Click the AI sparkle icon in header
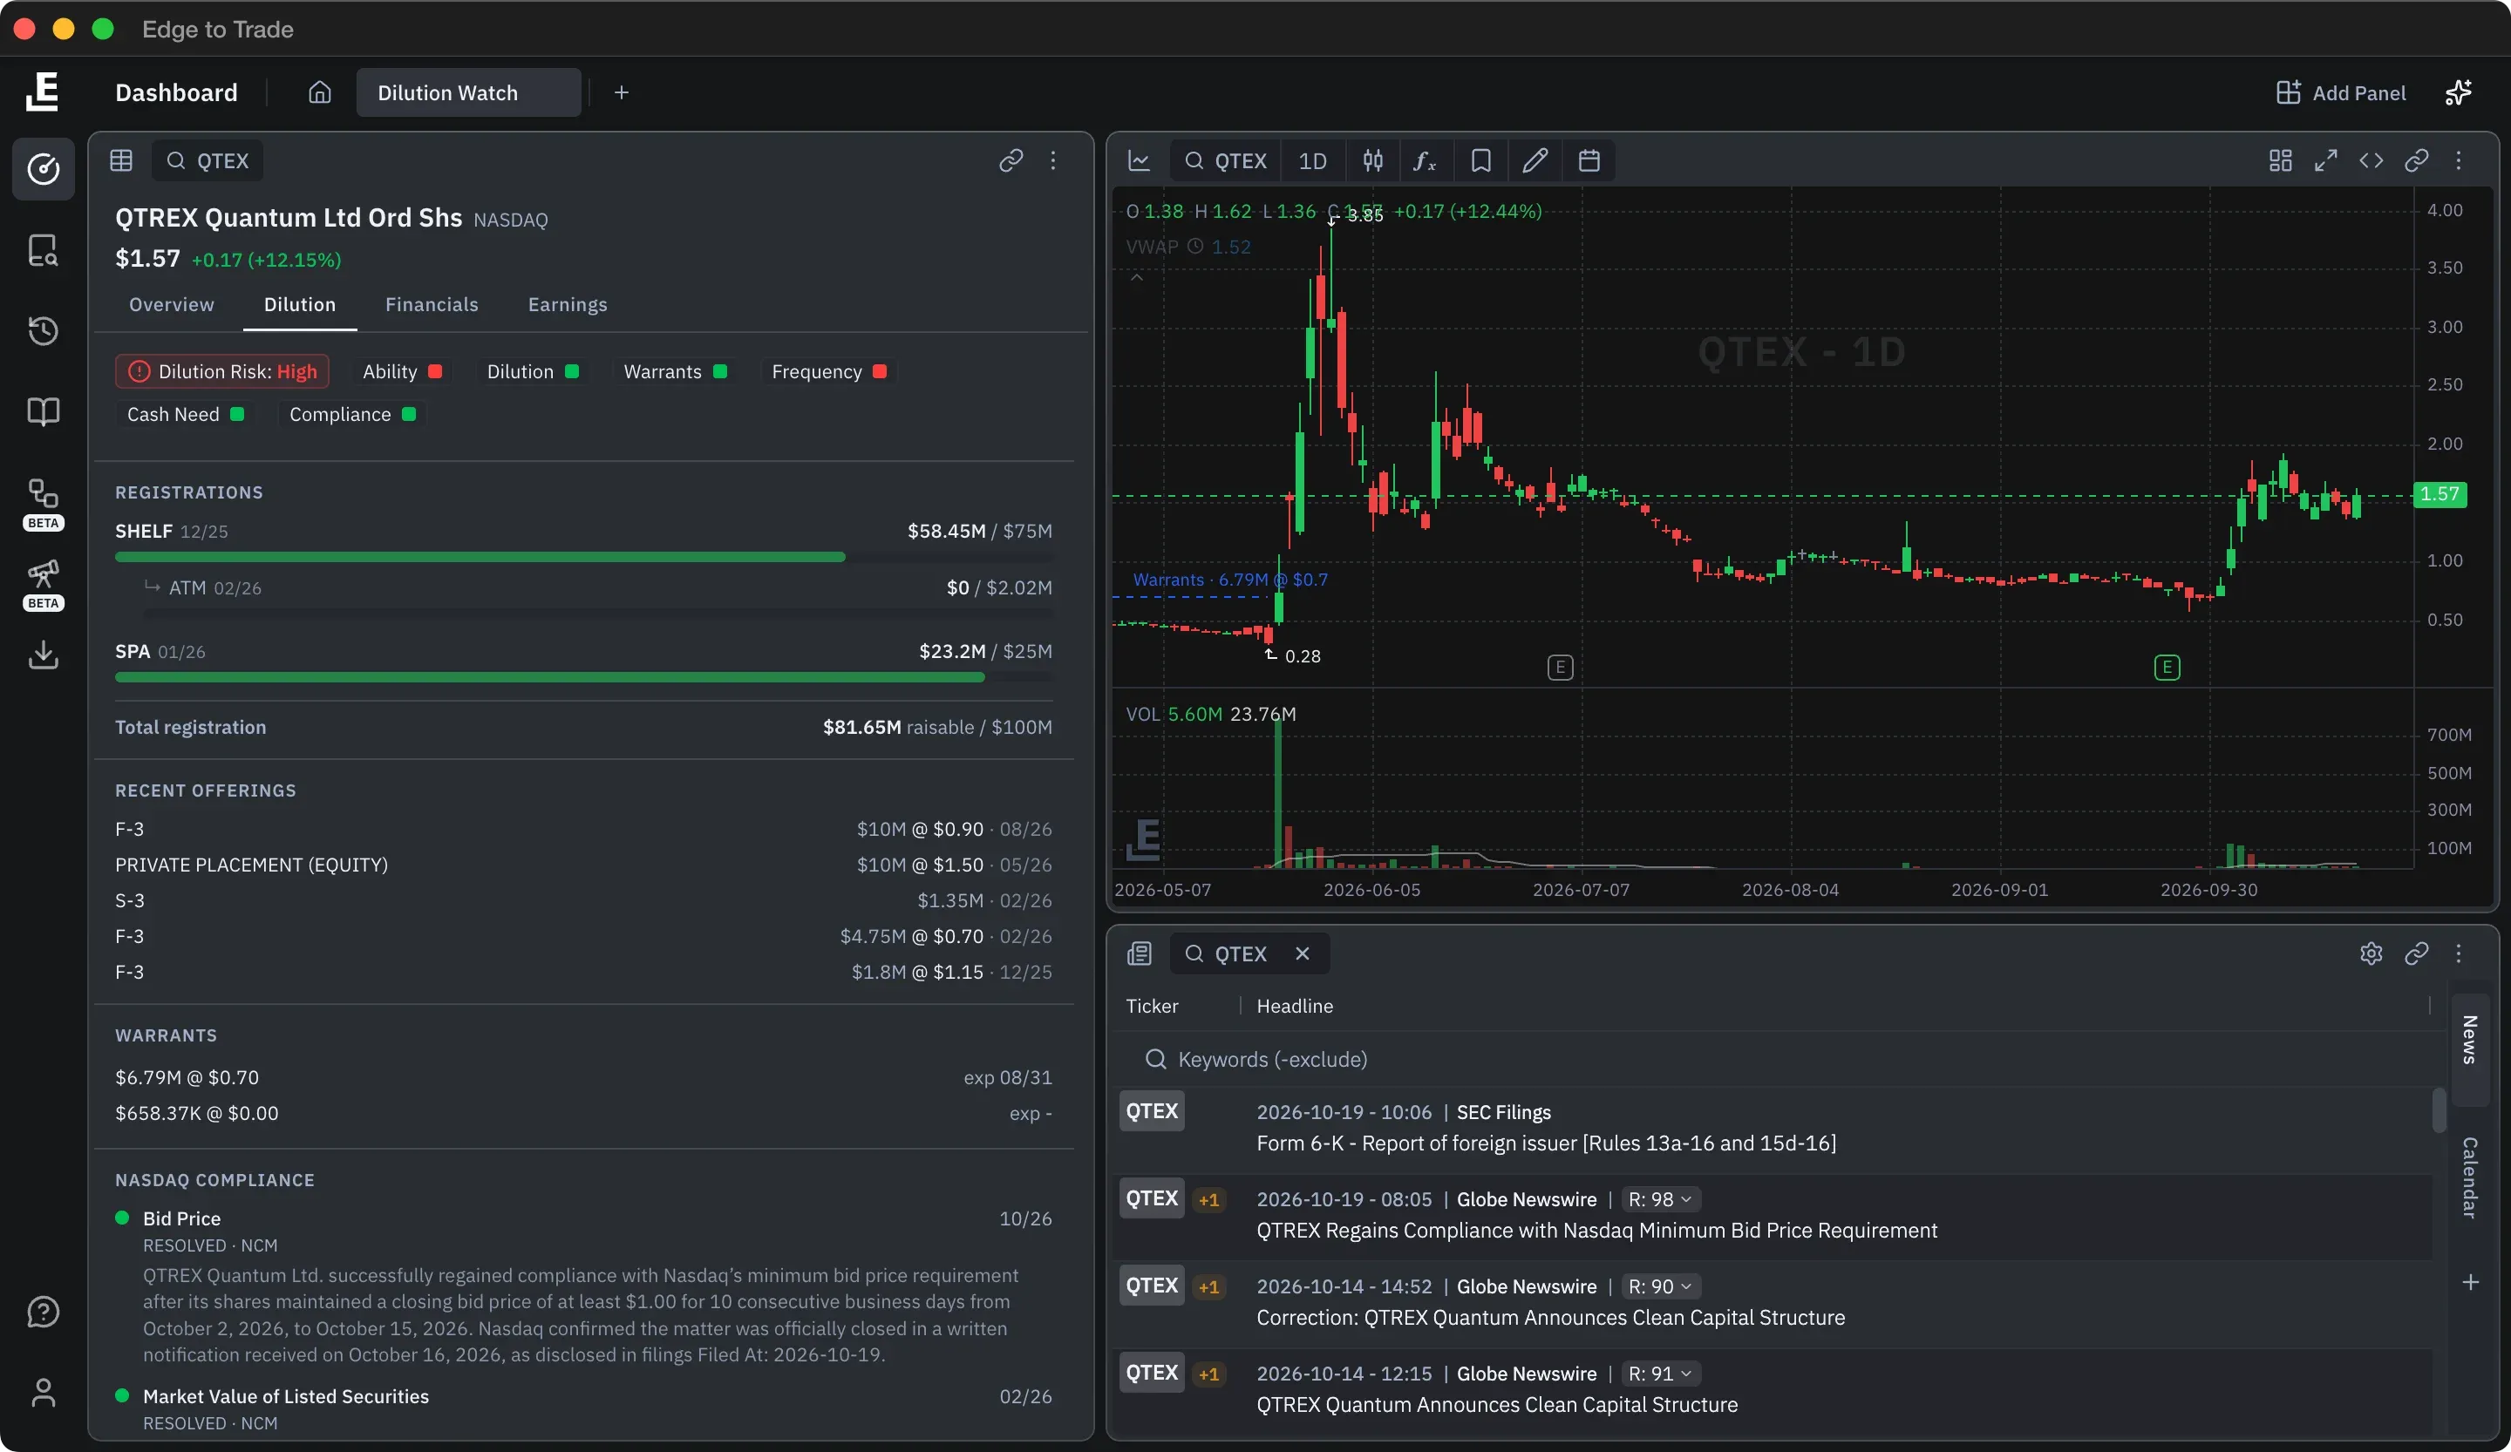2511x1452 pixels. 2458,92
